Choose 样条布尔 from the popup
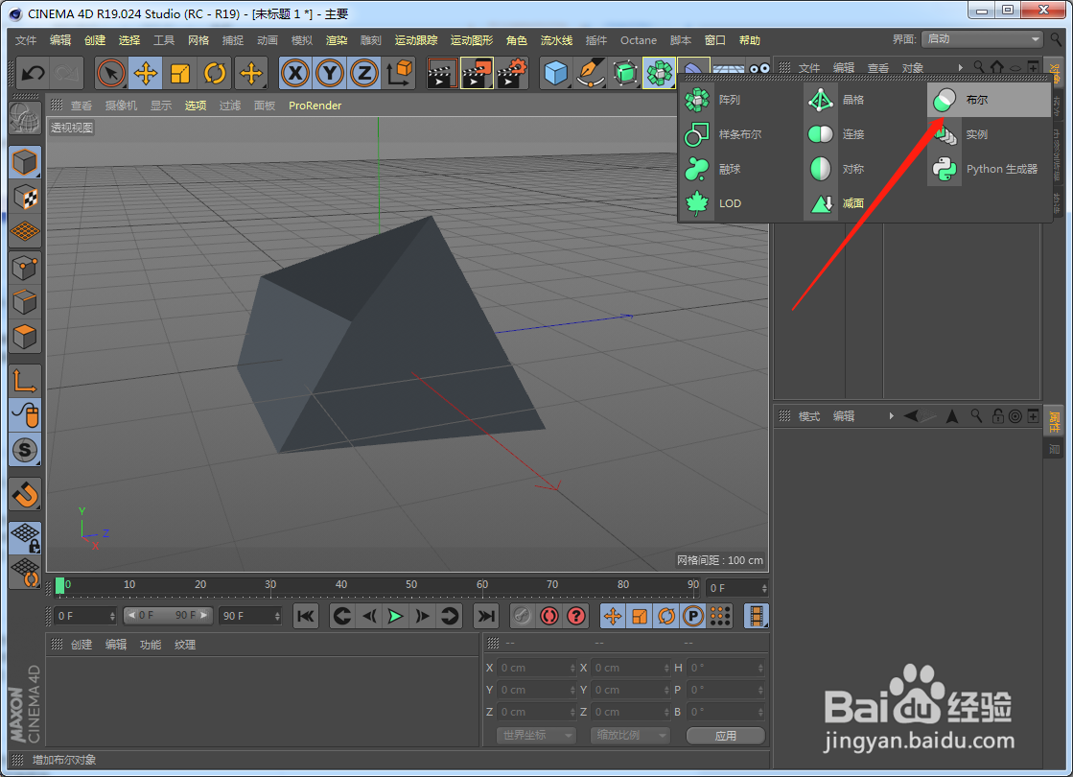 740,134
